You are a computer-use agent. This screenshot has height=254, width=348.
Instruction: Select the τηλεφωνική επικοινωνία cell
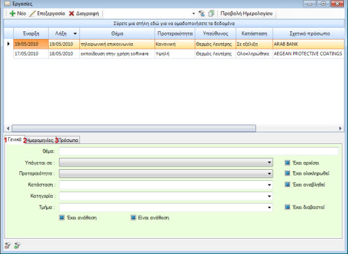(x=117, y=44)
